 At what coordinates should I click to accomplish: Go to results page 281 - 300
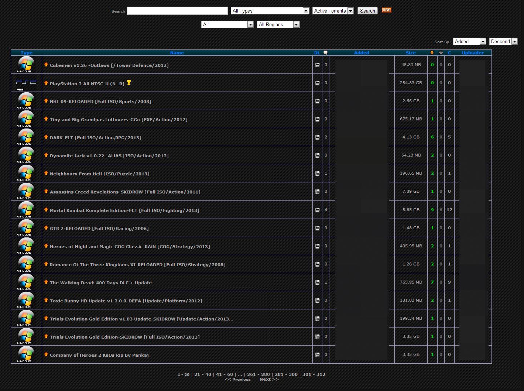click(286, 374)
